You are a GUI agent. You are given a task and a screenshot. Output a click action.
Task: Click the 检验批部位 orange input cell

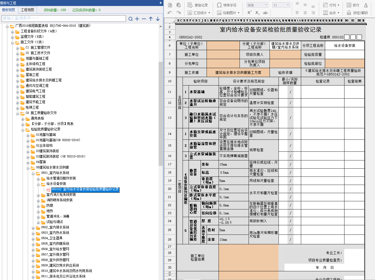coord(345,63)
